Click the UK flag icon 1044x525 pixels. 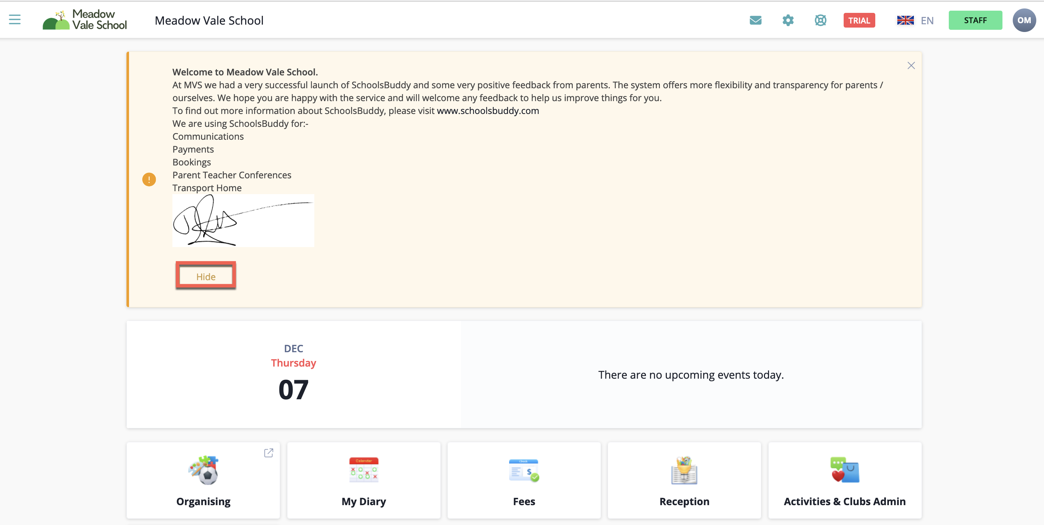coord(905,20)
